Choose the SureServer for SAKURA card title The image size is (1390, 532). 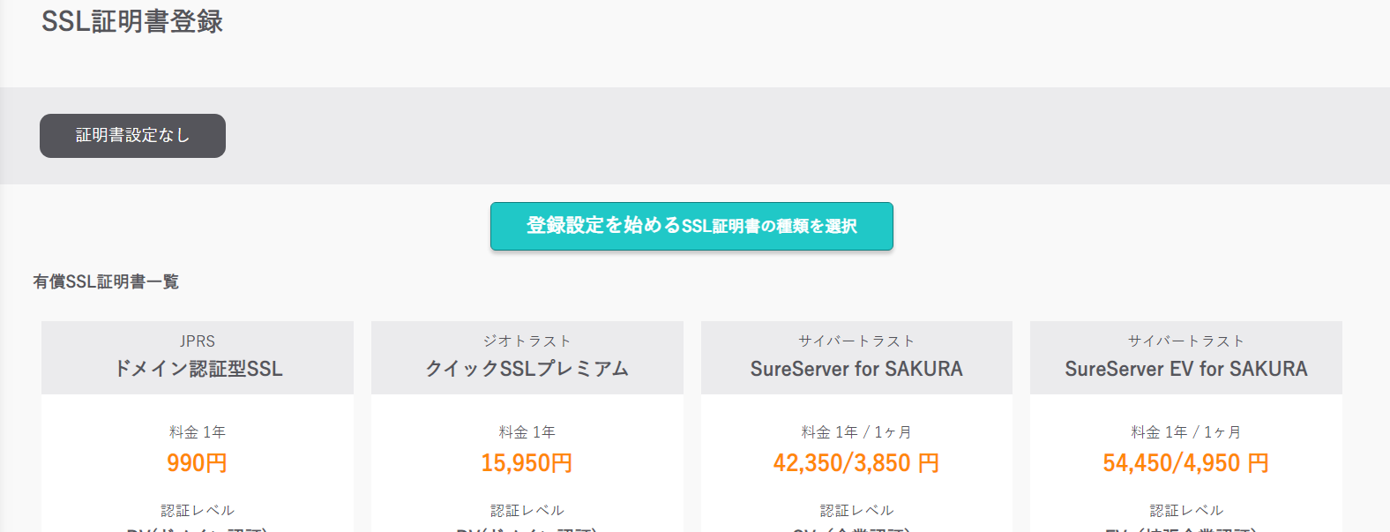coord(856,369)
